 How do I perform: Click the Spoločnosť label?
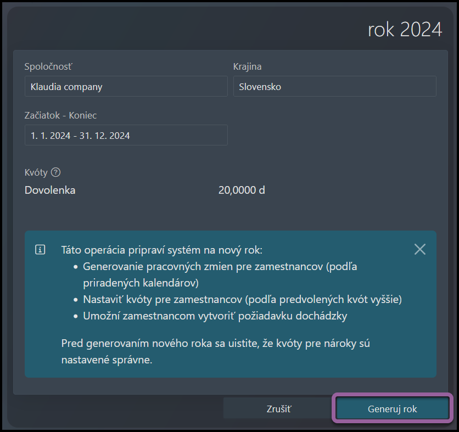click(48, 66)
